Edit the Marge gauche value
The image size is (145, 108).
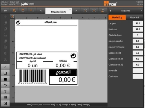(x=138, y=41)
